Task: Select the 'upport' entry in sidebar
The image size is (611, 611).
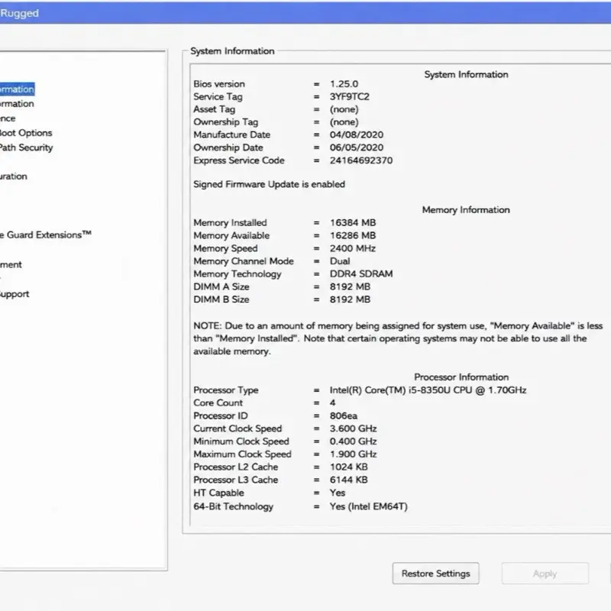Action: tap(15, 294)
